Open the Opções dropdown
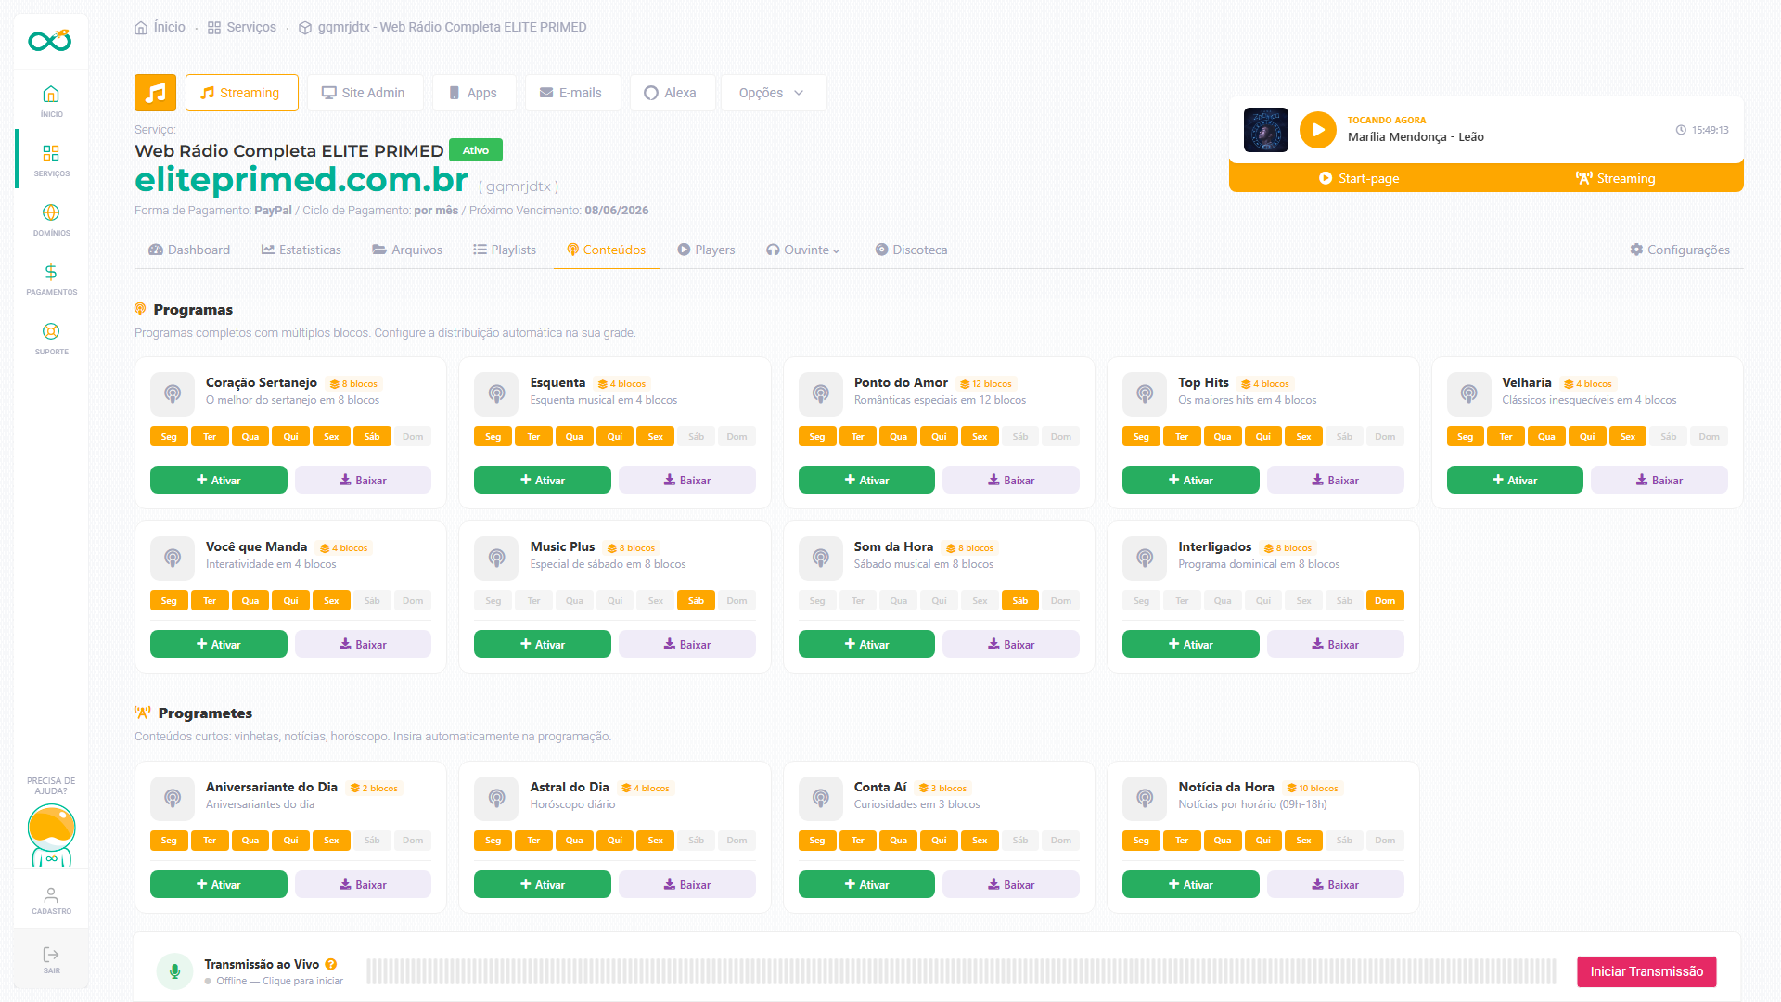This screenshot has height=1002, width=1781. 773,93
